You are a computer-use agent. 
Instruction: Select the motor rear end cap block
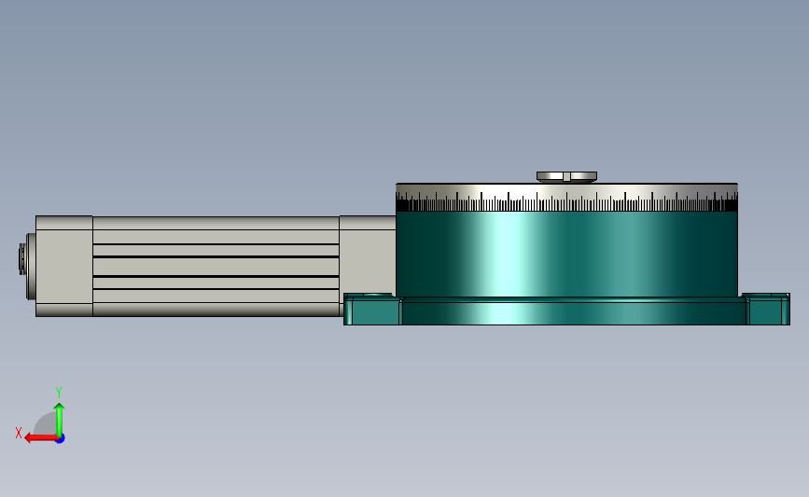coord(64,266)
